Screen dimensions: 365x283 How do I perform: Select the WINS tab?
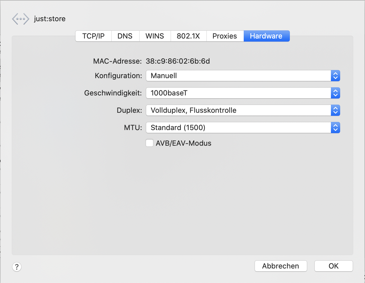pyautogui.click(x=155, y=36)
